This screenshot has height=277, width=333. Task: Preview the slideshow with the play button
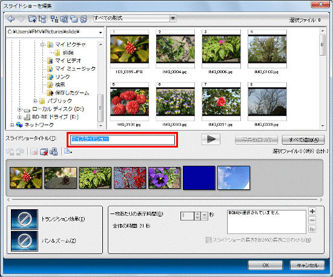click(211, 139)
